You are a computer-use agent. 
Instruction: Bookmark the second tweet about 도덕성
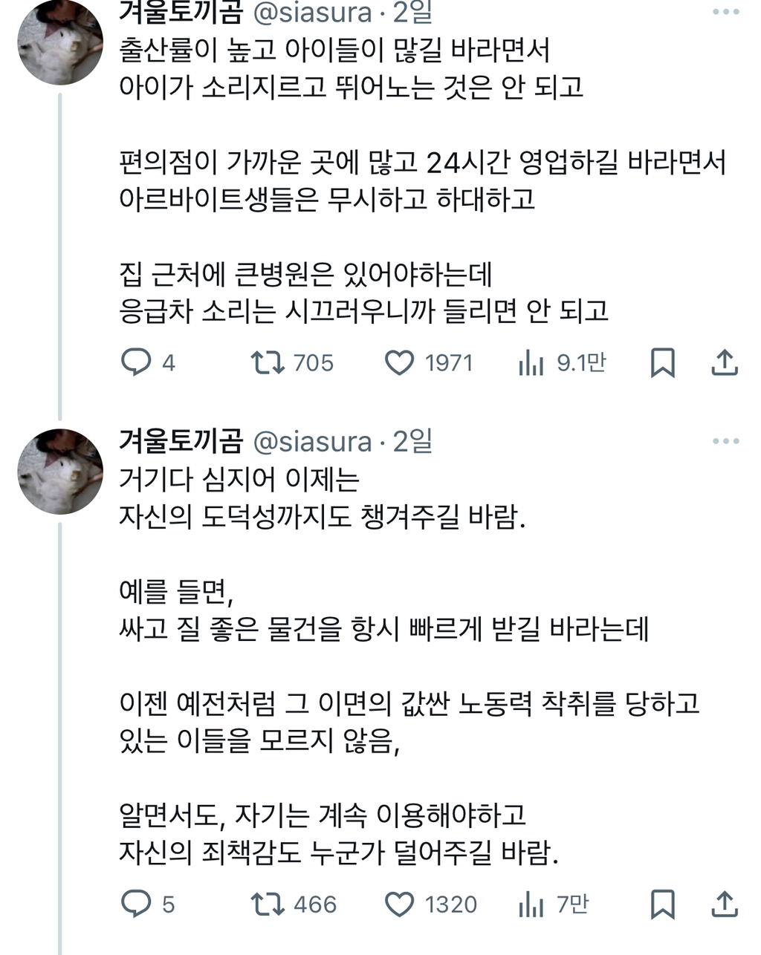[662, 904]
